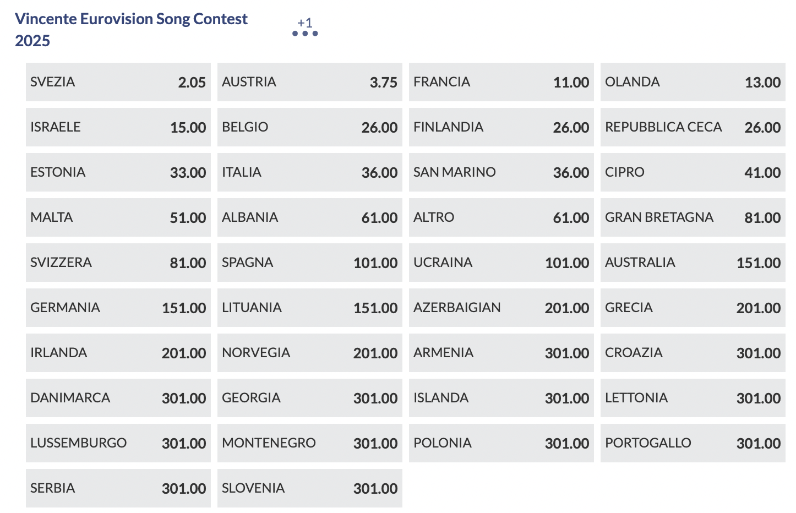This screenshot has height=513, width=796.
Task: Click the Vincente Eurovision Song Contest 2025 title
Action: coord(131,29)
